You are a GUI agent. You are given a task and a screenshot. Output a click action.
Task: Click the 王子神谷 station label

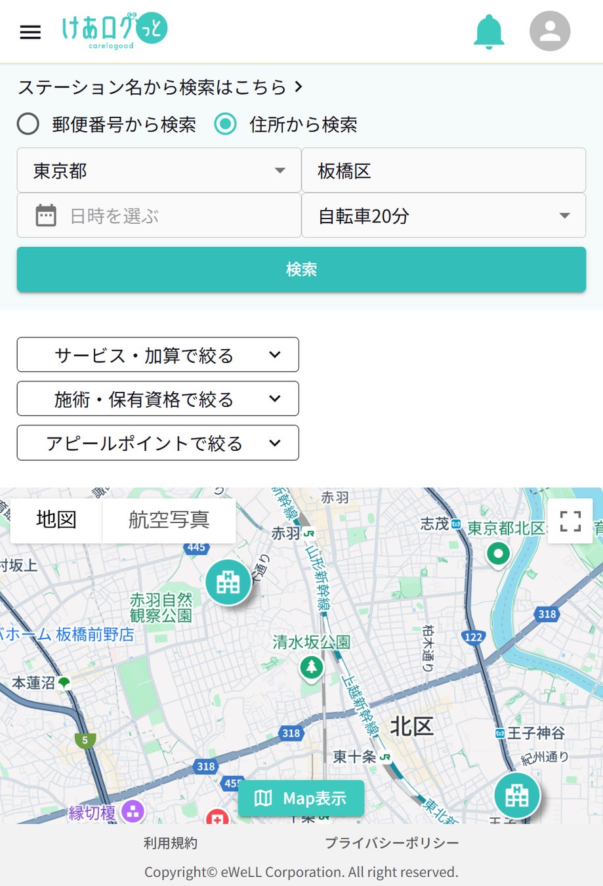point(536,733)
